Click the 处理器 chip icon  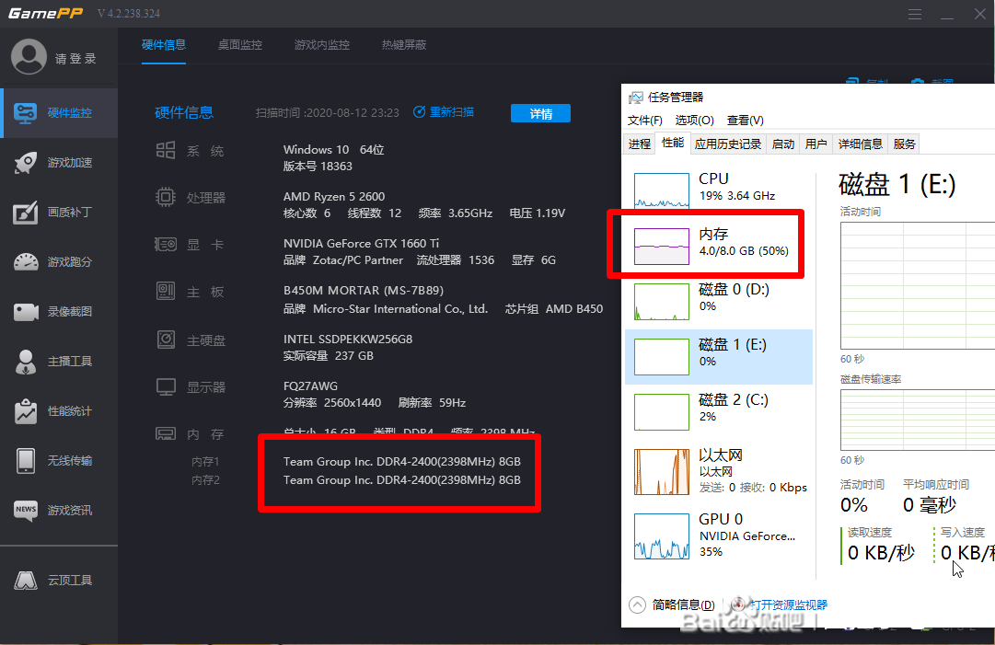pyautogui.click(x=166, y=197)
